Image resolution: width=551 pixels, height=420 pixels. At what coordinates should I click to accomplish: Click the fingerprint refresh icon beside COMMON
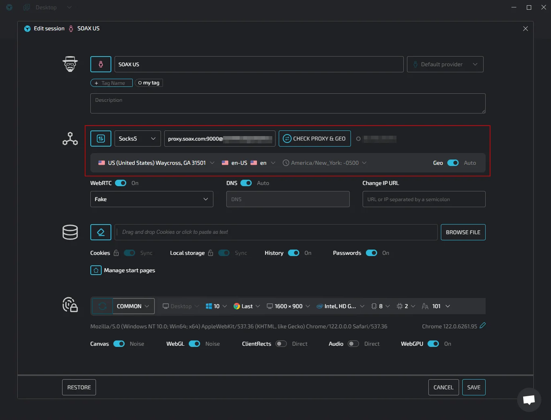pyautogui.click(x=102, y=306)
